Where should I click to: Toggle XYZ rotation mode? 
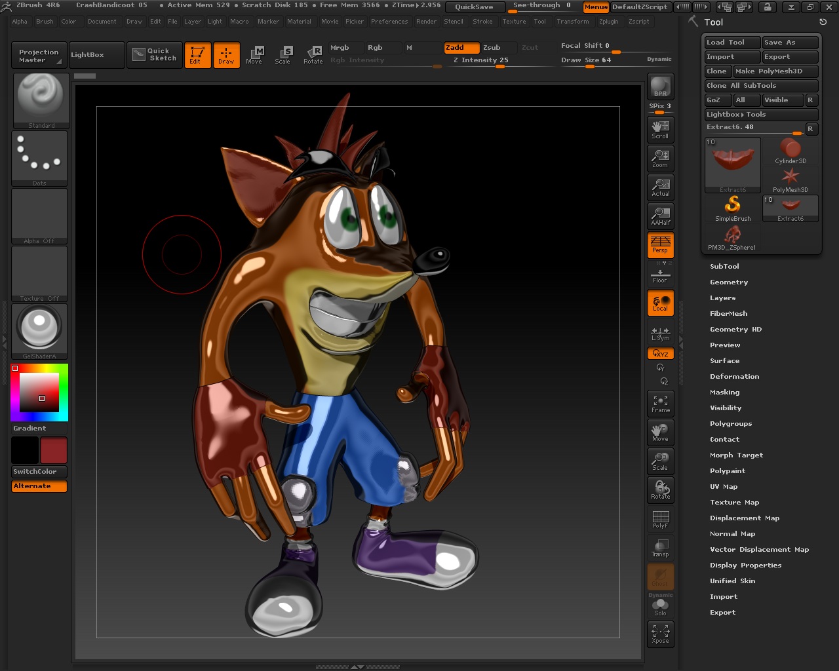coord(660,353)
